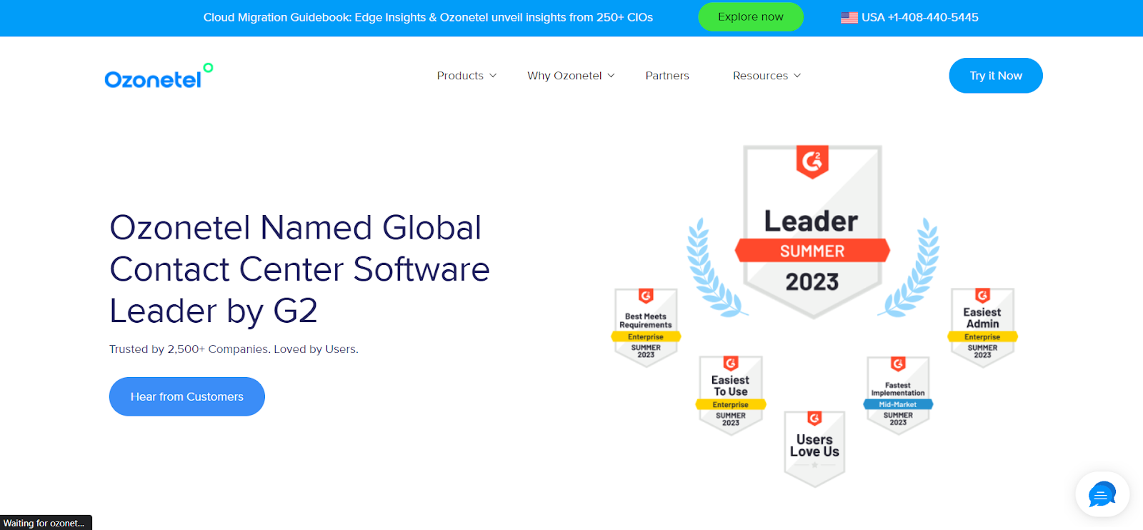1143x530 pixels.
Task: Open the live chat bubble icon
Action: coord(1102,494)
